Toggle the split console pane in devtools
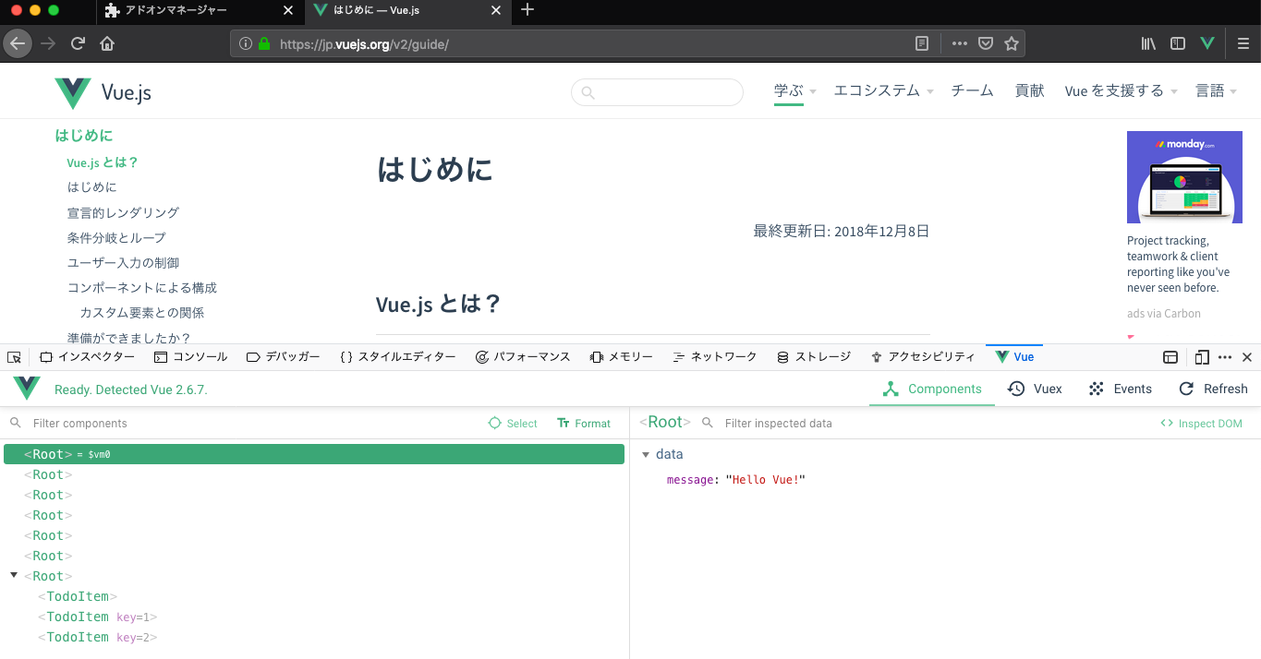The width and height of the screenshot is (1261, 659). pos(1170,356)
